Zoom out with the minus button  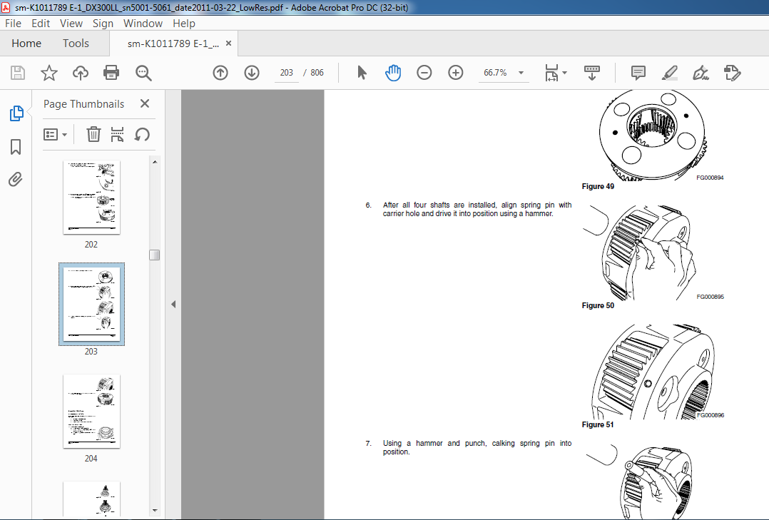(424, 73)
